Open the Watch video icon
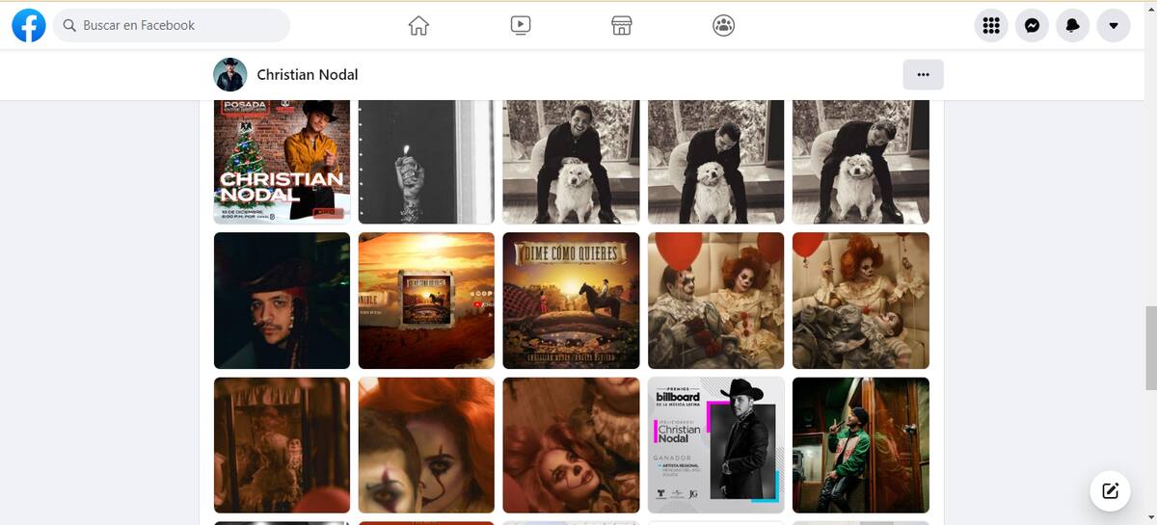The image size is (1157, 525). click(521, 26)
